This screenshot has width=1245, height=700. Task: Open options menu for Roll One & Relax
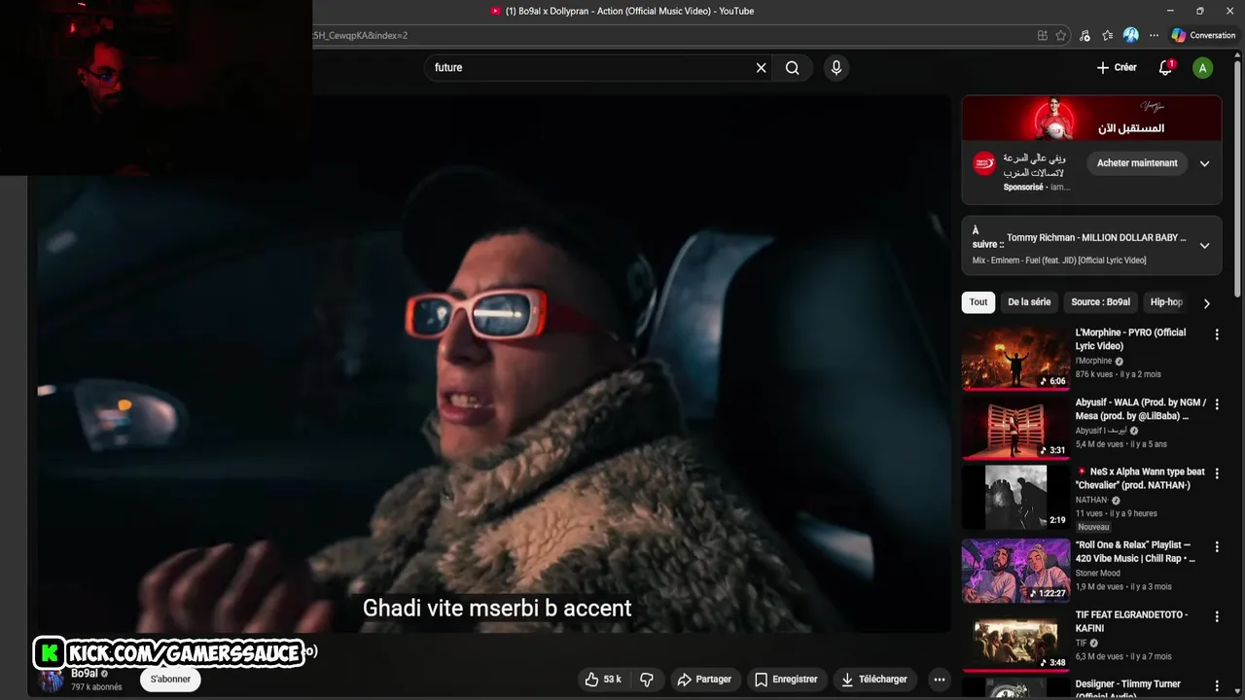coord(1217,547)
